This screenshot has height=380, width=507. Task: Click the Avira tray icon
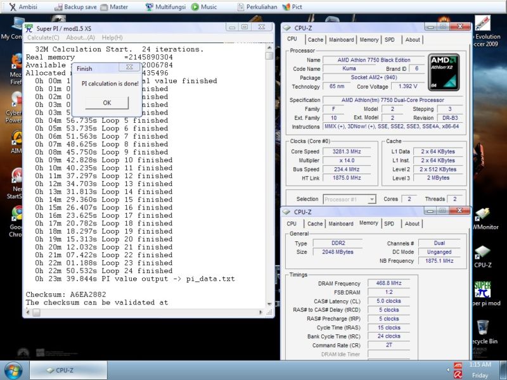click(x=458, y=374)
